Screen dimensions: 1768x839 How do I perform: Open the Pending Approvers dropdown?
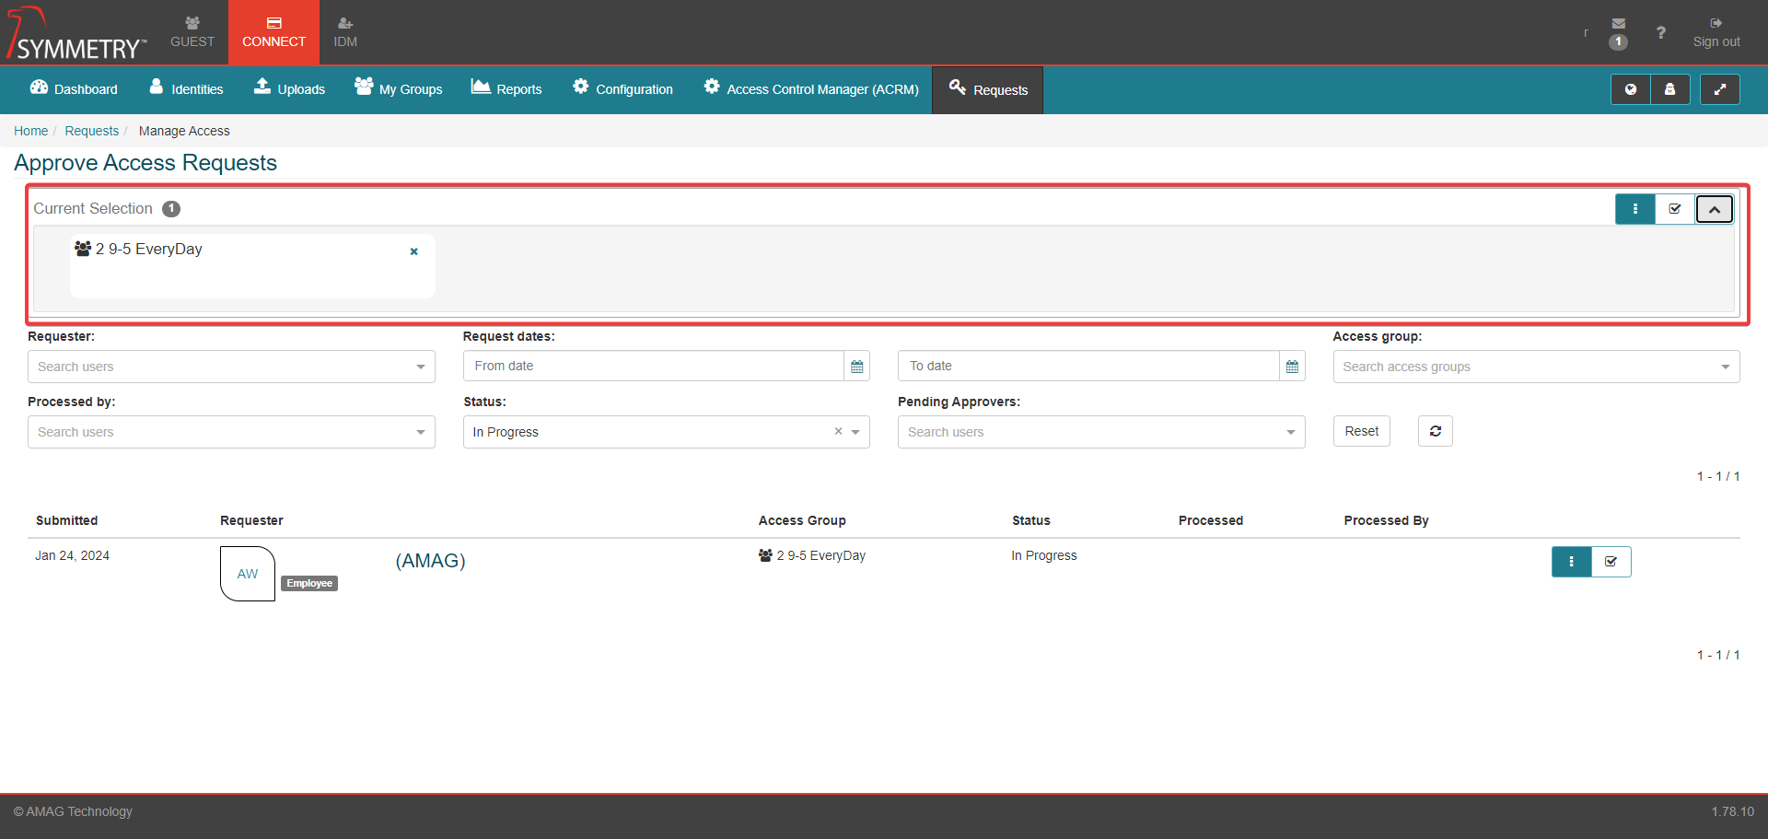pyautogui.click(x=1101, y=432)
